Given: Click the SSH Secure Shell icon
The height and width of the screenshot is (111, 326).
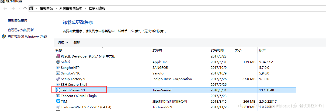Looking at the screenshot, I should pos(58,85).
